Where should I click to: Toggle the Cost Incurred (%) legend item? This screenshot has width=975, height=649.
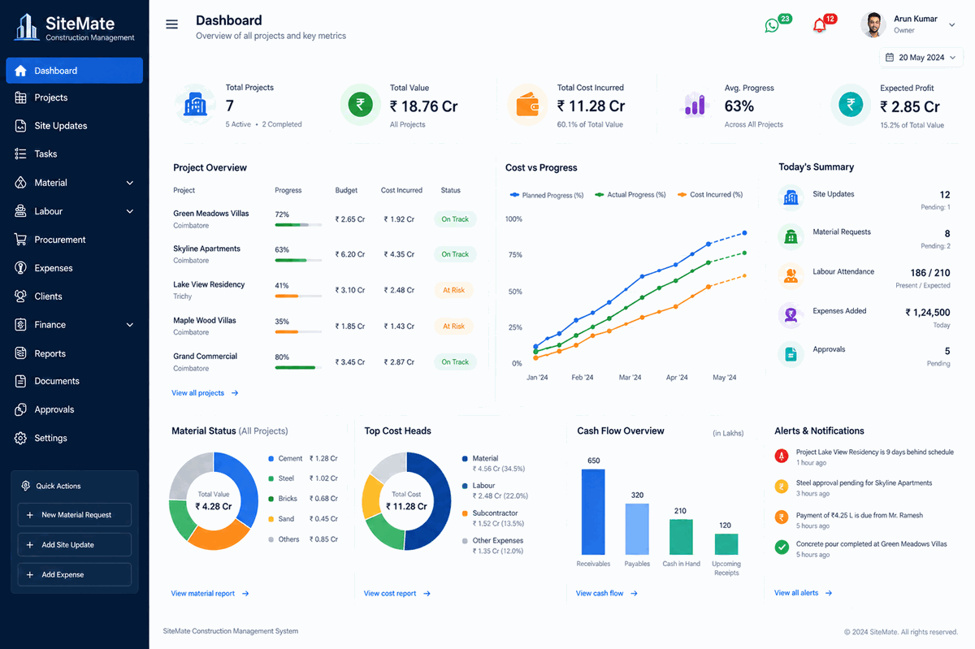[709, 195]
